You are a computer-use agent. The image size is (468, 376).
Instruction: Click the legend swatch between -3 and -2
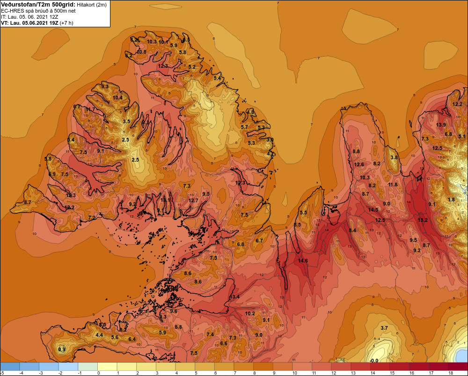49,367
